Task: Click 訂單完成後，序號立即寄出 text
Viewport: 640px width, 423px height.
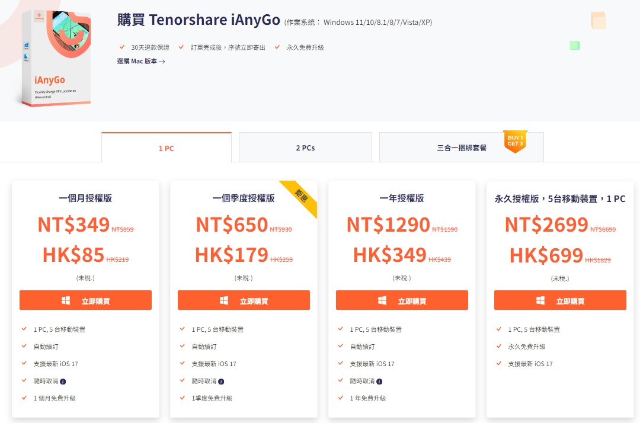Action: point(228,48)
